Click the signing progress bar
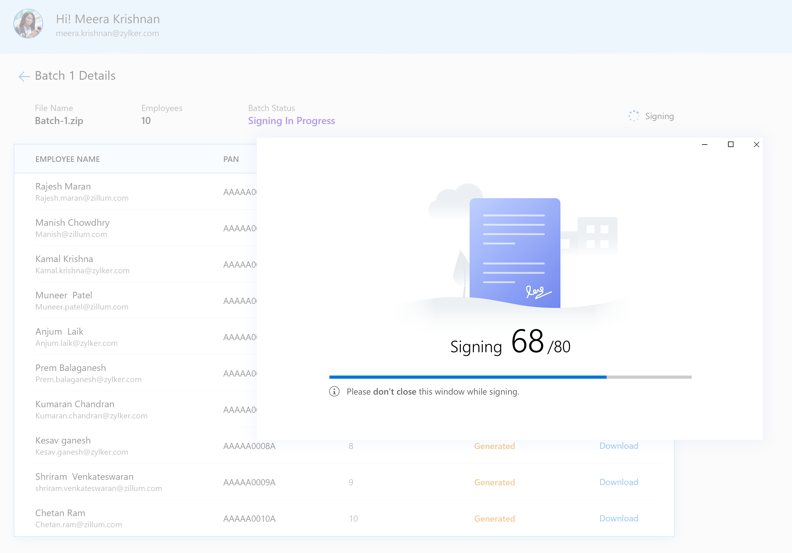The image size is (792, 553). pos(510,377)
